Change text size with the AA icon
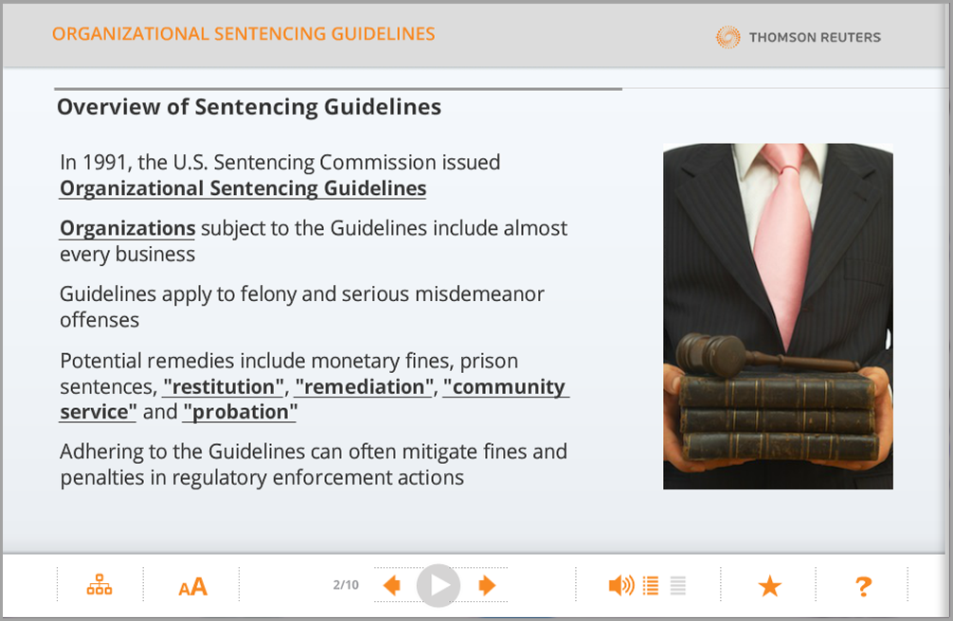953x621 pixels. click(x=192, y=587)
